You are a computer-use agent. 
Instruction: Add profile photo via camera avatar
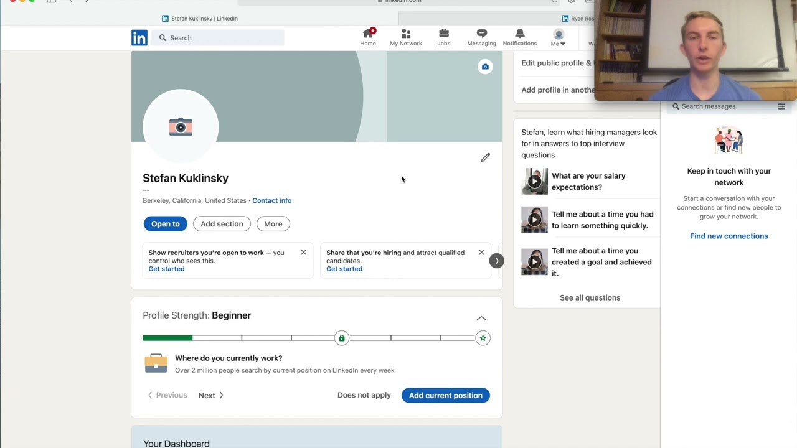coord(181,127)
